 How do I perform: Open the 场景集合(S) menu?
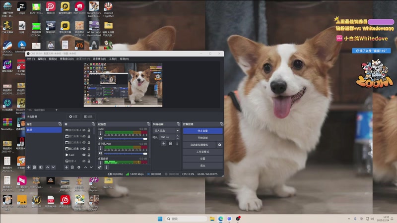click(99, 59)
